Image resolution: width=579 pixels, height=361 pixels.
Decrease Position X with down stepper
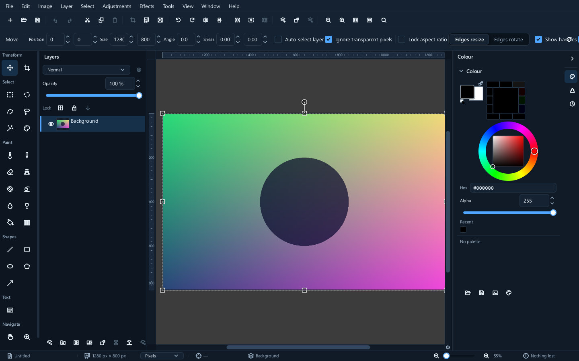68,42
